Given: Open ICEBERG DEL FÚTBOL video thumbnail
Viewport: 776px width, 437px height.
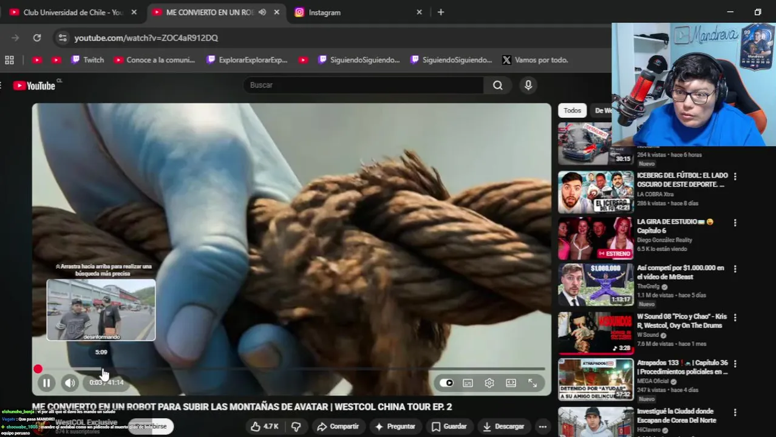Looking at the screenshot, I should pos(596,192).
